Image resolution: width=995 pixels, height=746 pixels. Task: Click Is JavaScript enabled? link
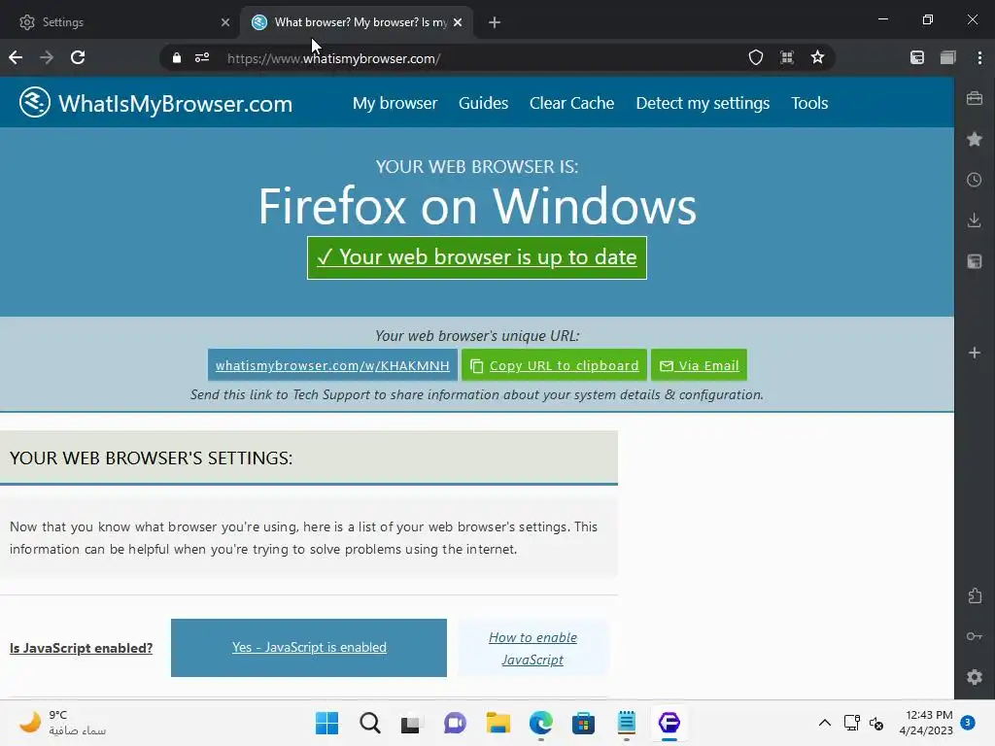click(82, 648)
